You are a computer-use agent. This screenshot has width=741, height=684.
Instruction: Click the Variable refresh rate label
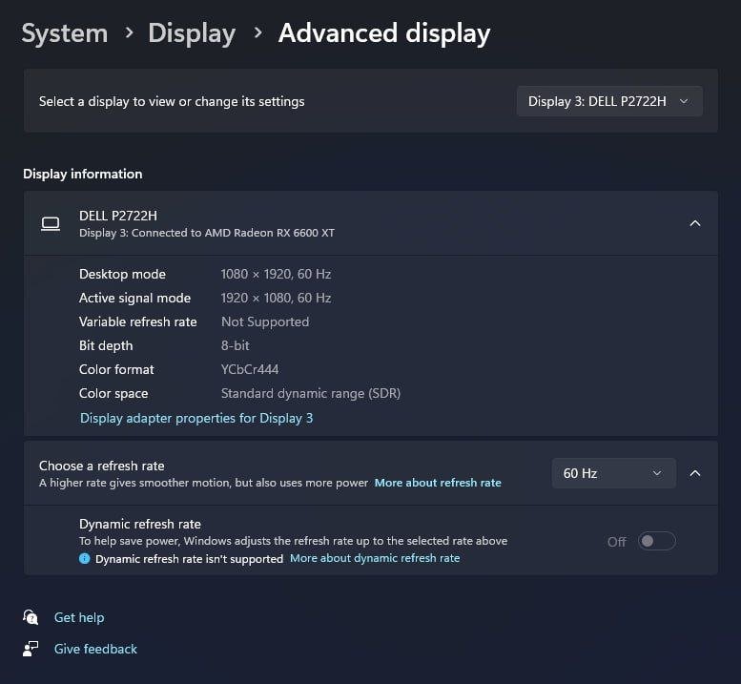click(x=138, y=321)
